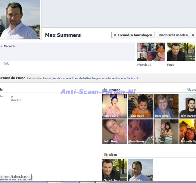Viewport: 196px width, 183px height.
Task: Collapse the info section dash control
Action: [95, 99]
